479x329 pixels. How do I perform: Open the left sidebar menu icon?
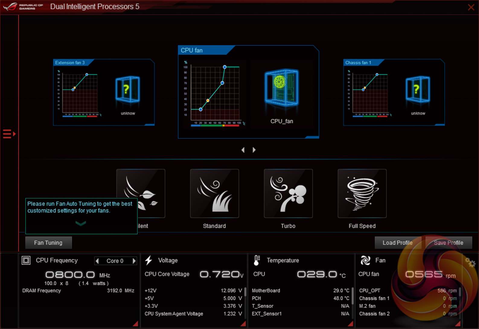coord(9,134)
